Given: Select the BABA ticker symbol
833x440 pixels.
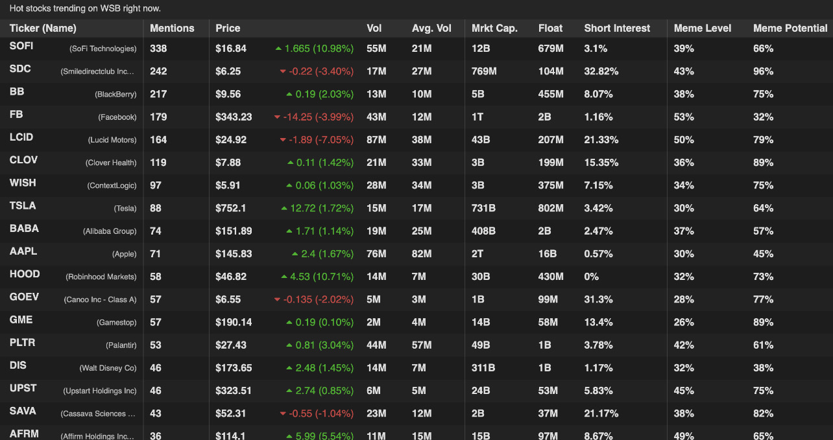Looking at the screenshot, I should (x=24, y=229).
